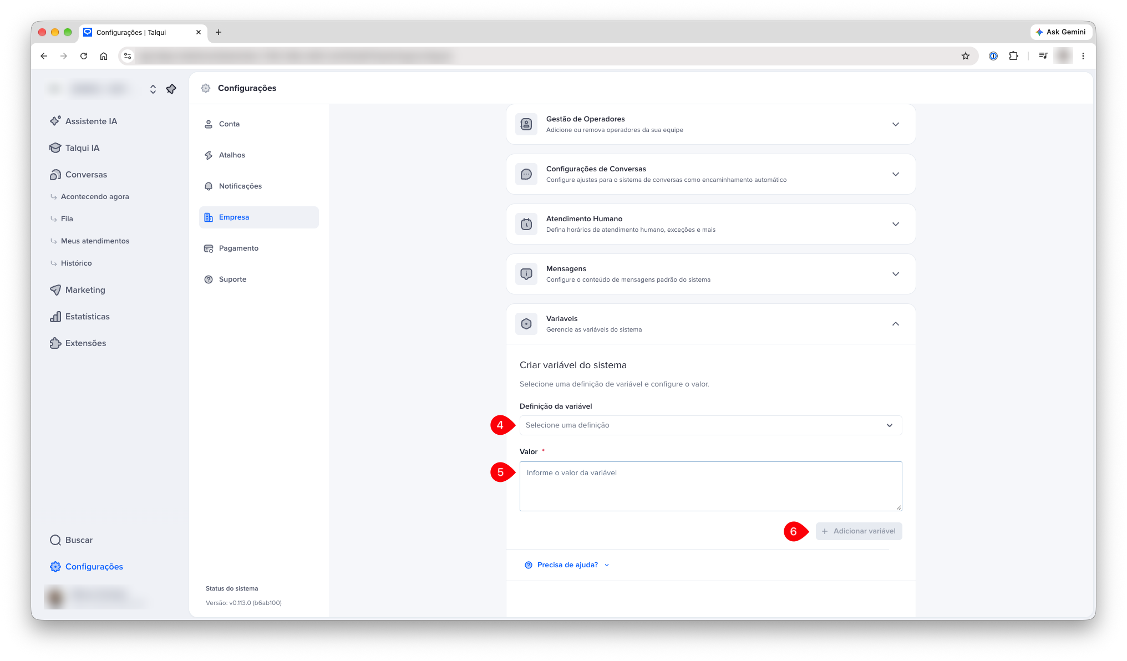The height and width of the screenshot is (661, 1127).
Task: Click the pin icon in sidebar header
Action: point(171,89)
